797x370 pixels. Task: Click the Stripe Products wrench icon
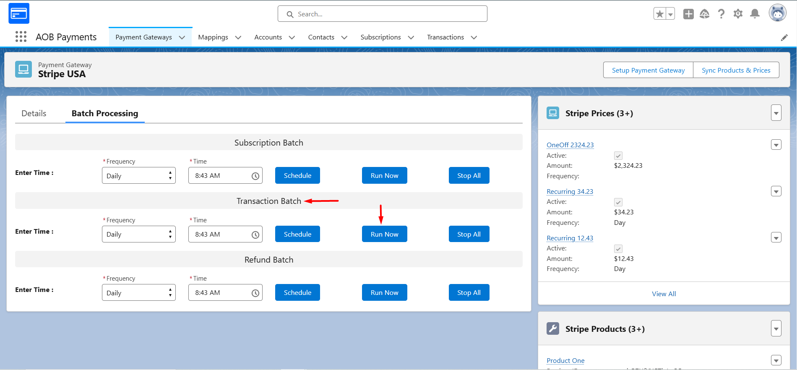[x=553, y=328]
